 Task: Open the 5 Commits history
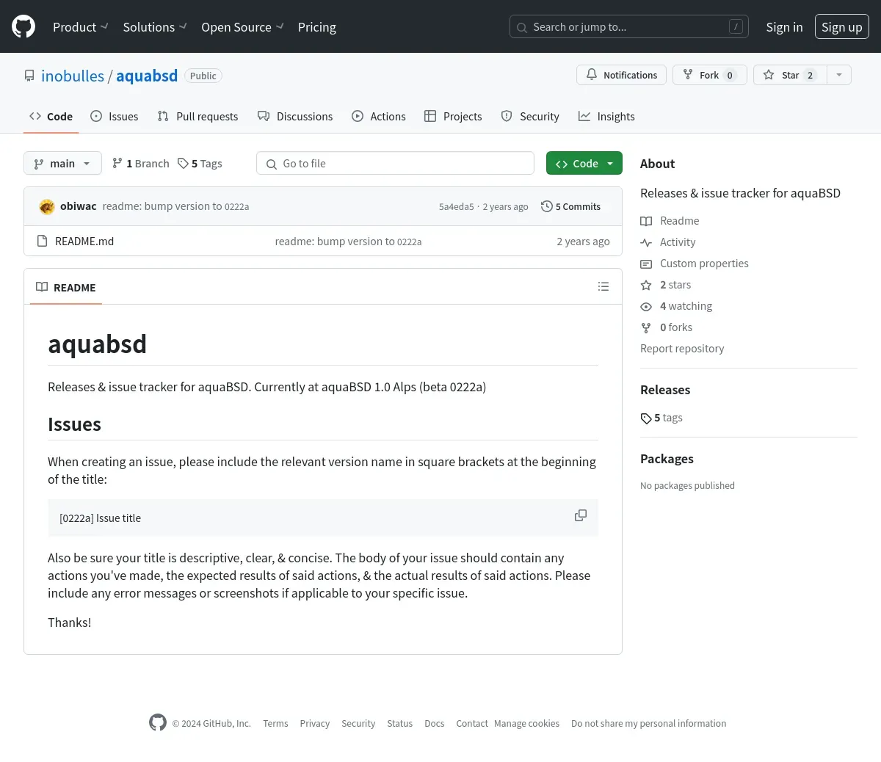pos(570,207)
